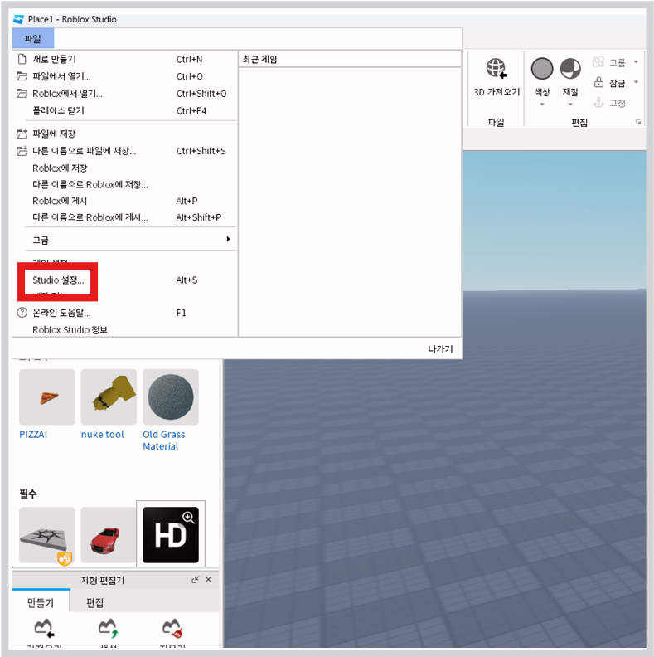
Task: Select 플레이스 닫기 menu entry
Action: [x=124, y=110]
